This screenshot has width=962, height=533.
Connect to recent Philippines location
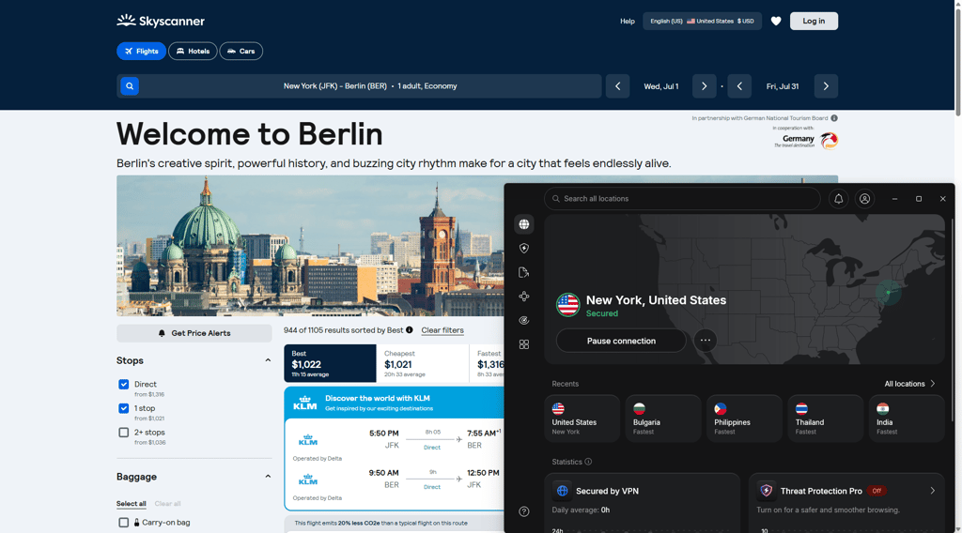point(744,419)
